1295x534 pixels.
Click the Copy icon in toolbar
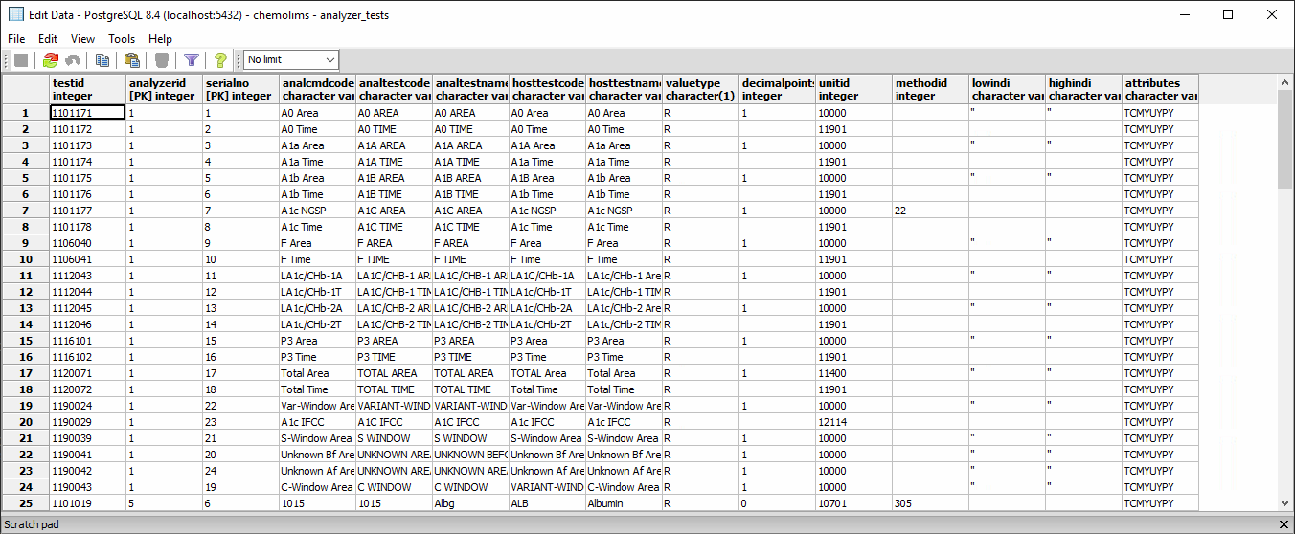click(102, 60)
